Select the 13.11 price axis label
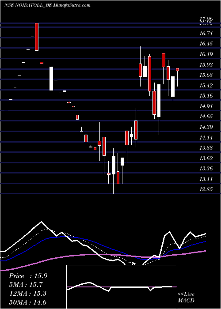Screen dimensions: 221x309 tap(206, 179)
